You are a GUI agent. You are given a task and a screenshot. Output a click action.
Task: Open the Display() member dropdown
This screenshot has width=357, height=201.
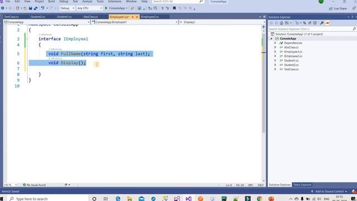point(222,22)
